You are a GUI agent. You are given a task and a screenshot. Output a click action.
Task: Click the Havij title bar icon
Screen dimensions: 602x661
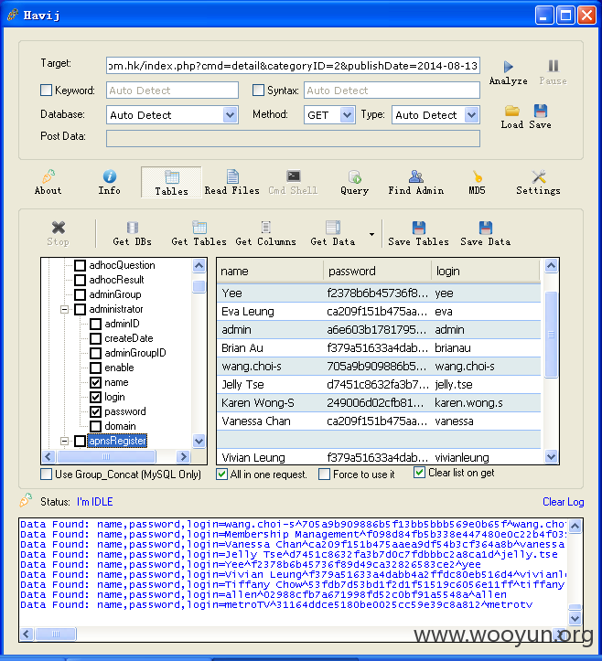(x=13, y=16)
